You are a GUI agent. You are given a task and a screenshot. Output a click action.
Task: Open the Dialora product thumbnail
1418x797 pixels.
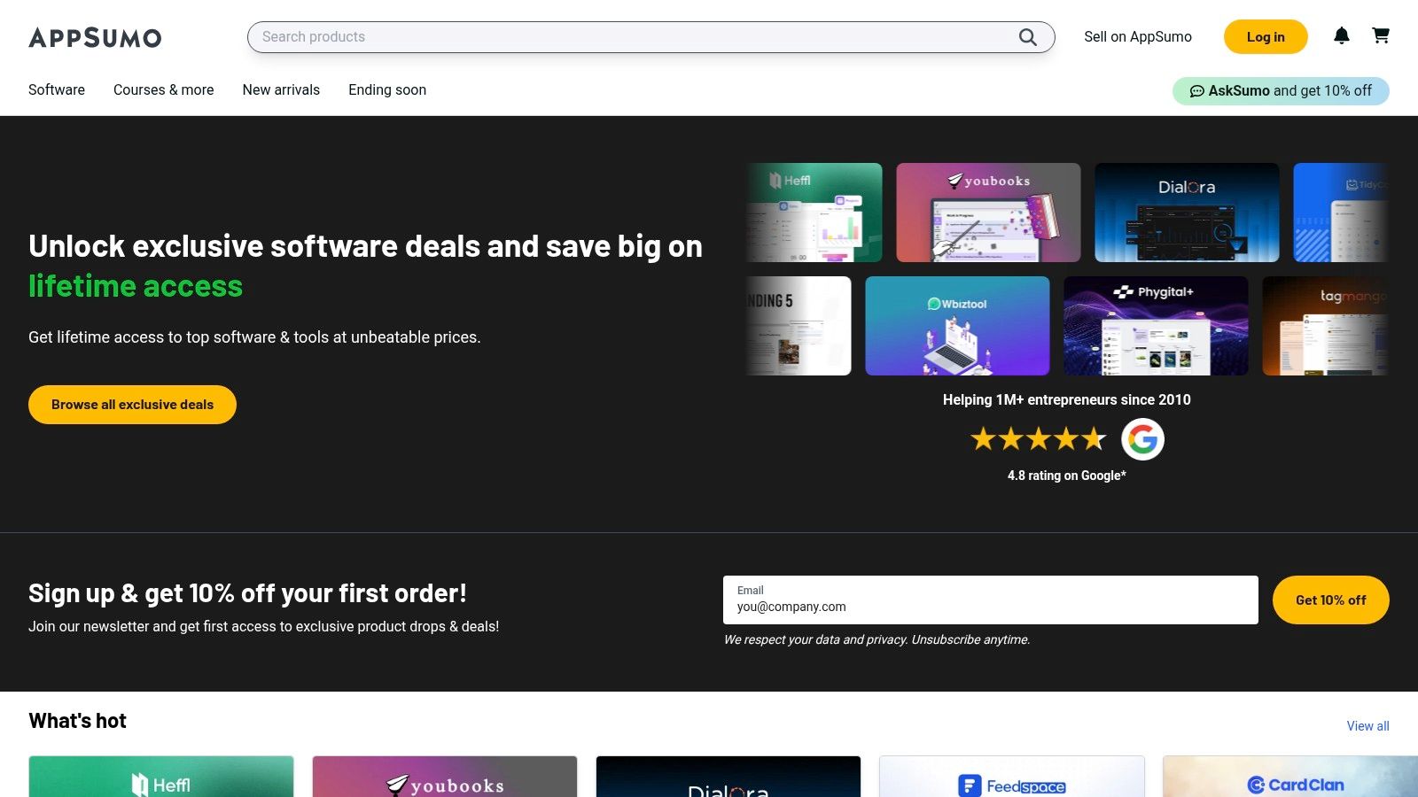1187,212
